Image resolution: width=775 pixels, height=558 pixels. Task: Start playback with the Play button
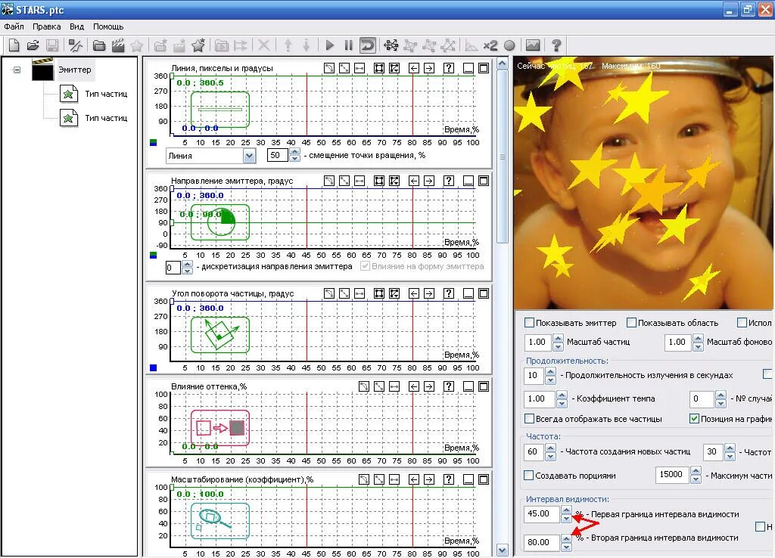[330, 45]
